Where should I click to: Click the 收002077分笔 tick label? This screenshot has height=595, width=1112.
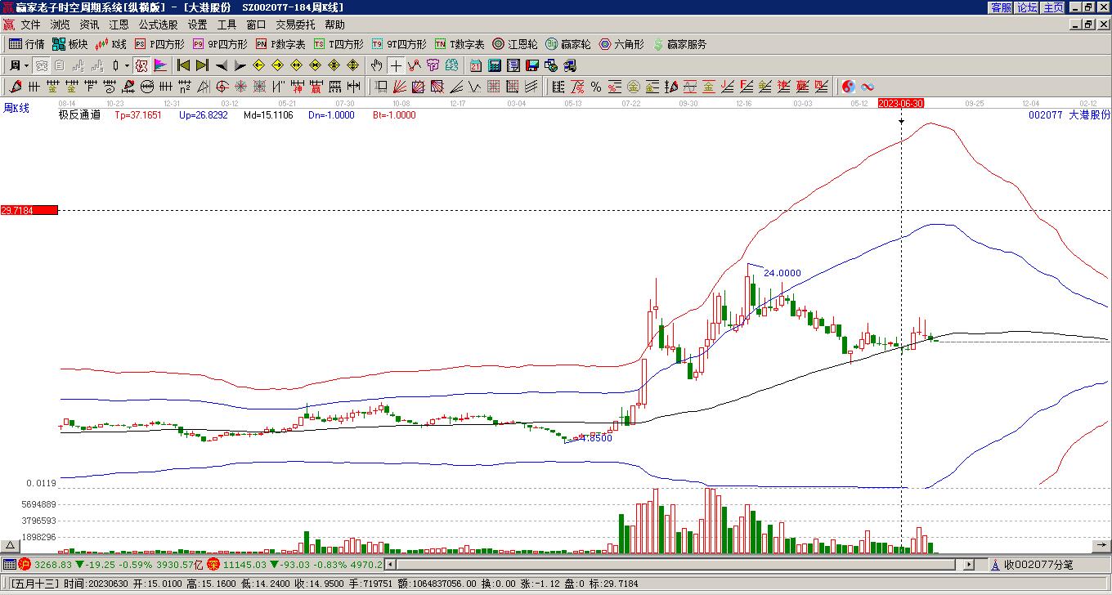(x=1038, y=564)
